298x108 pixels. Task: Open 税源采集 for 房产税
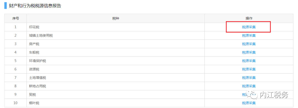(249, 44)
